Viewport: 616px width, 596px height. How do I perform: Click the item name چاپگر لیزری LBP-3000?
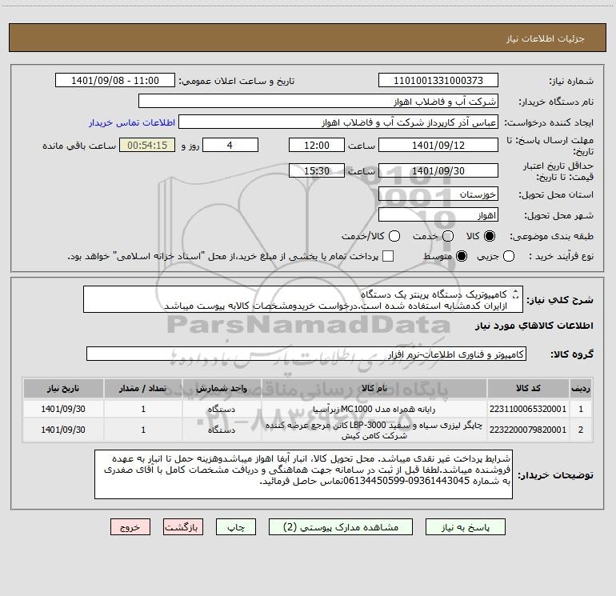click(374, 430)
